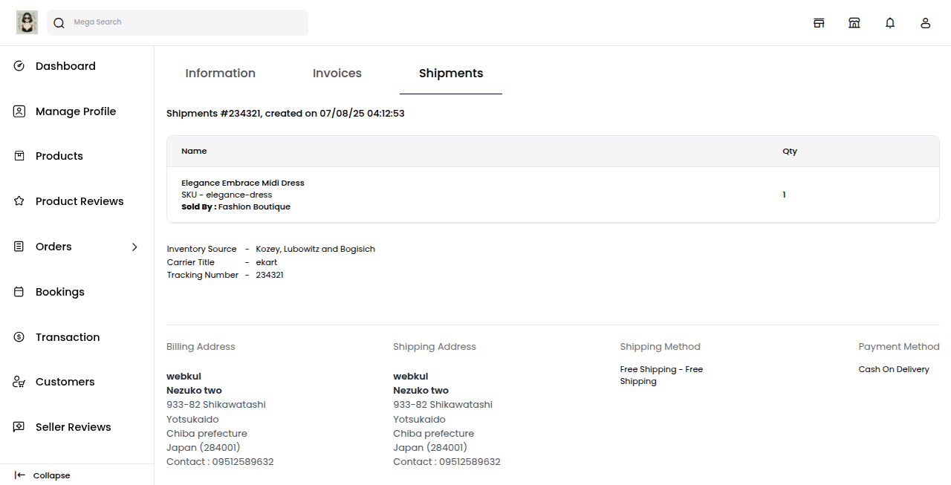951x485 pixels.
Task: Open the user account icon
Action: [926, 23]
